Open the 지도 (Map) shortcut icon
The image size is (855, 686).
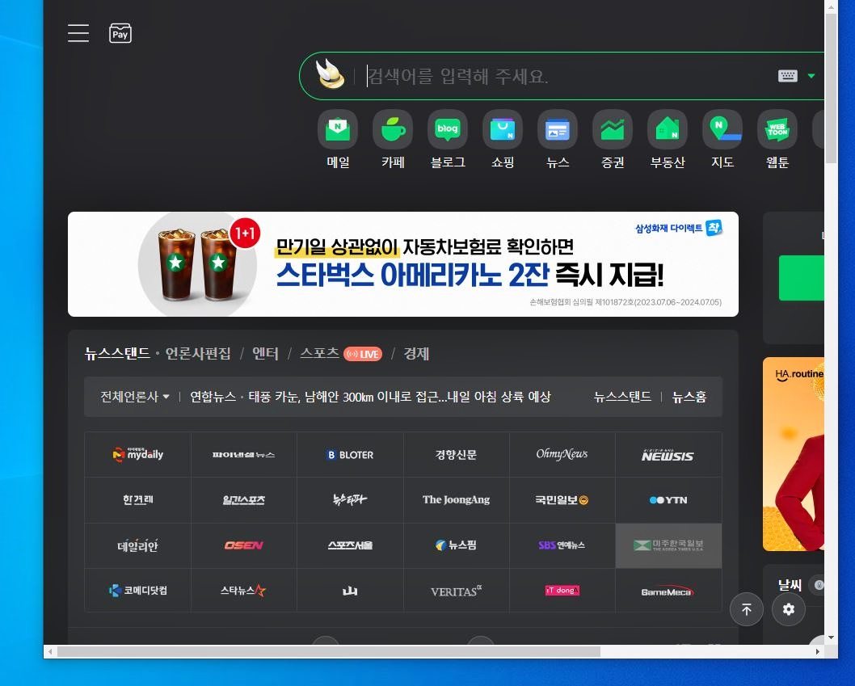722,129
